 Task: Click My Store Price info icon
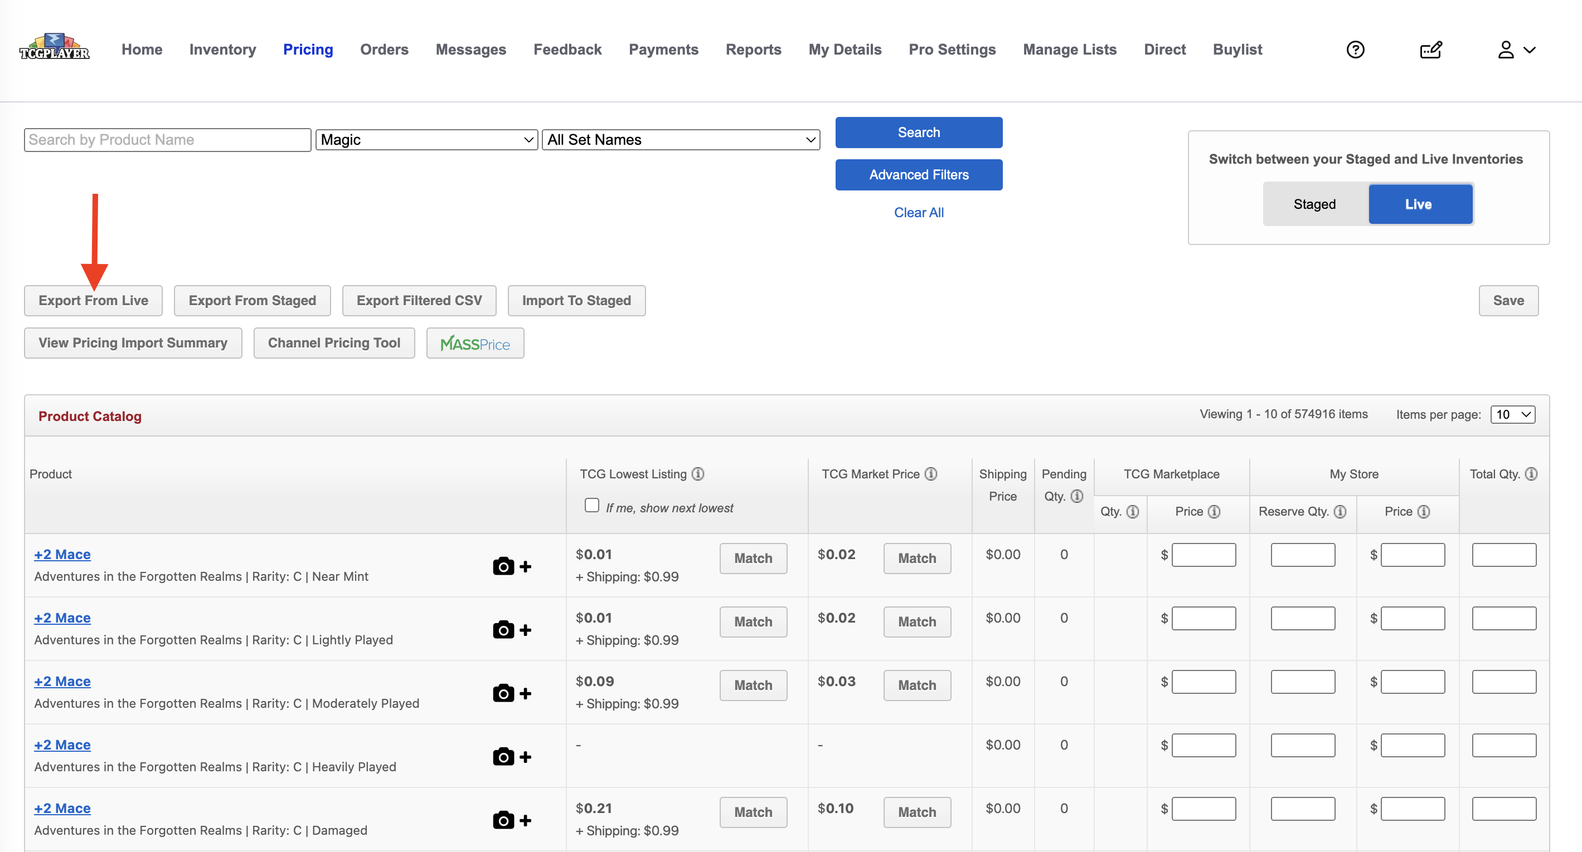(1424, 512)
